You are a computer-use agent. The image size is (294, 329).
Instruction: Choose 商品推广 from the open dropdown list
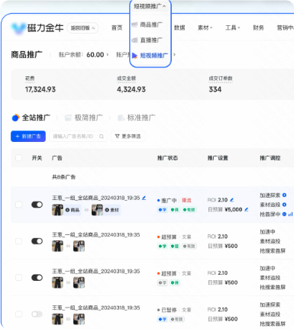150,24
